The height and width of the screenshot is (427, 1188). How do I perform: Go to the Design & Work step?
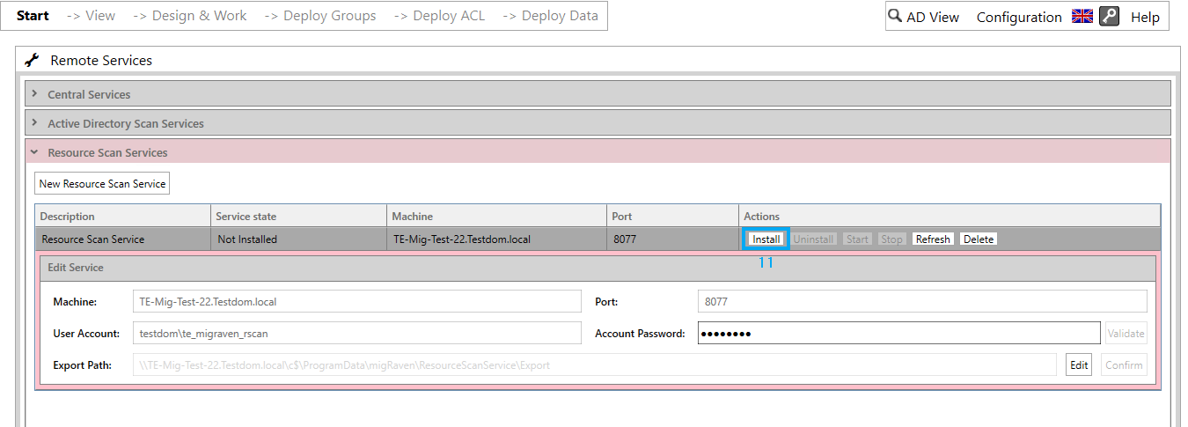[190, 16]
